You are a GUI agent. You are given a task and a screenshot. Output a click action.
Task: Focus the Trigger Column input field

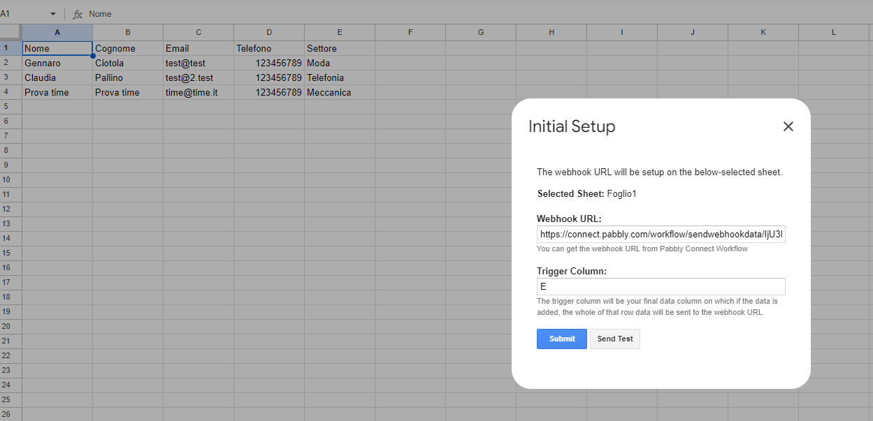[661, 286]
